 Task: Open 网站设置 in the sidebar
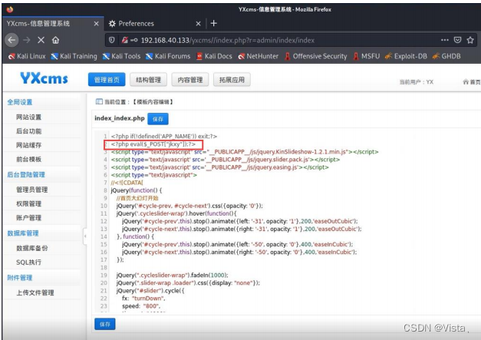click(28, 117)
